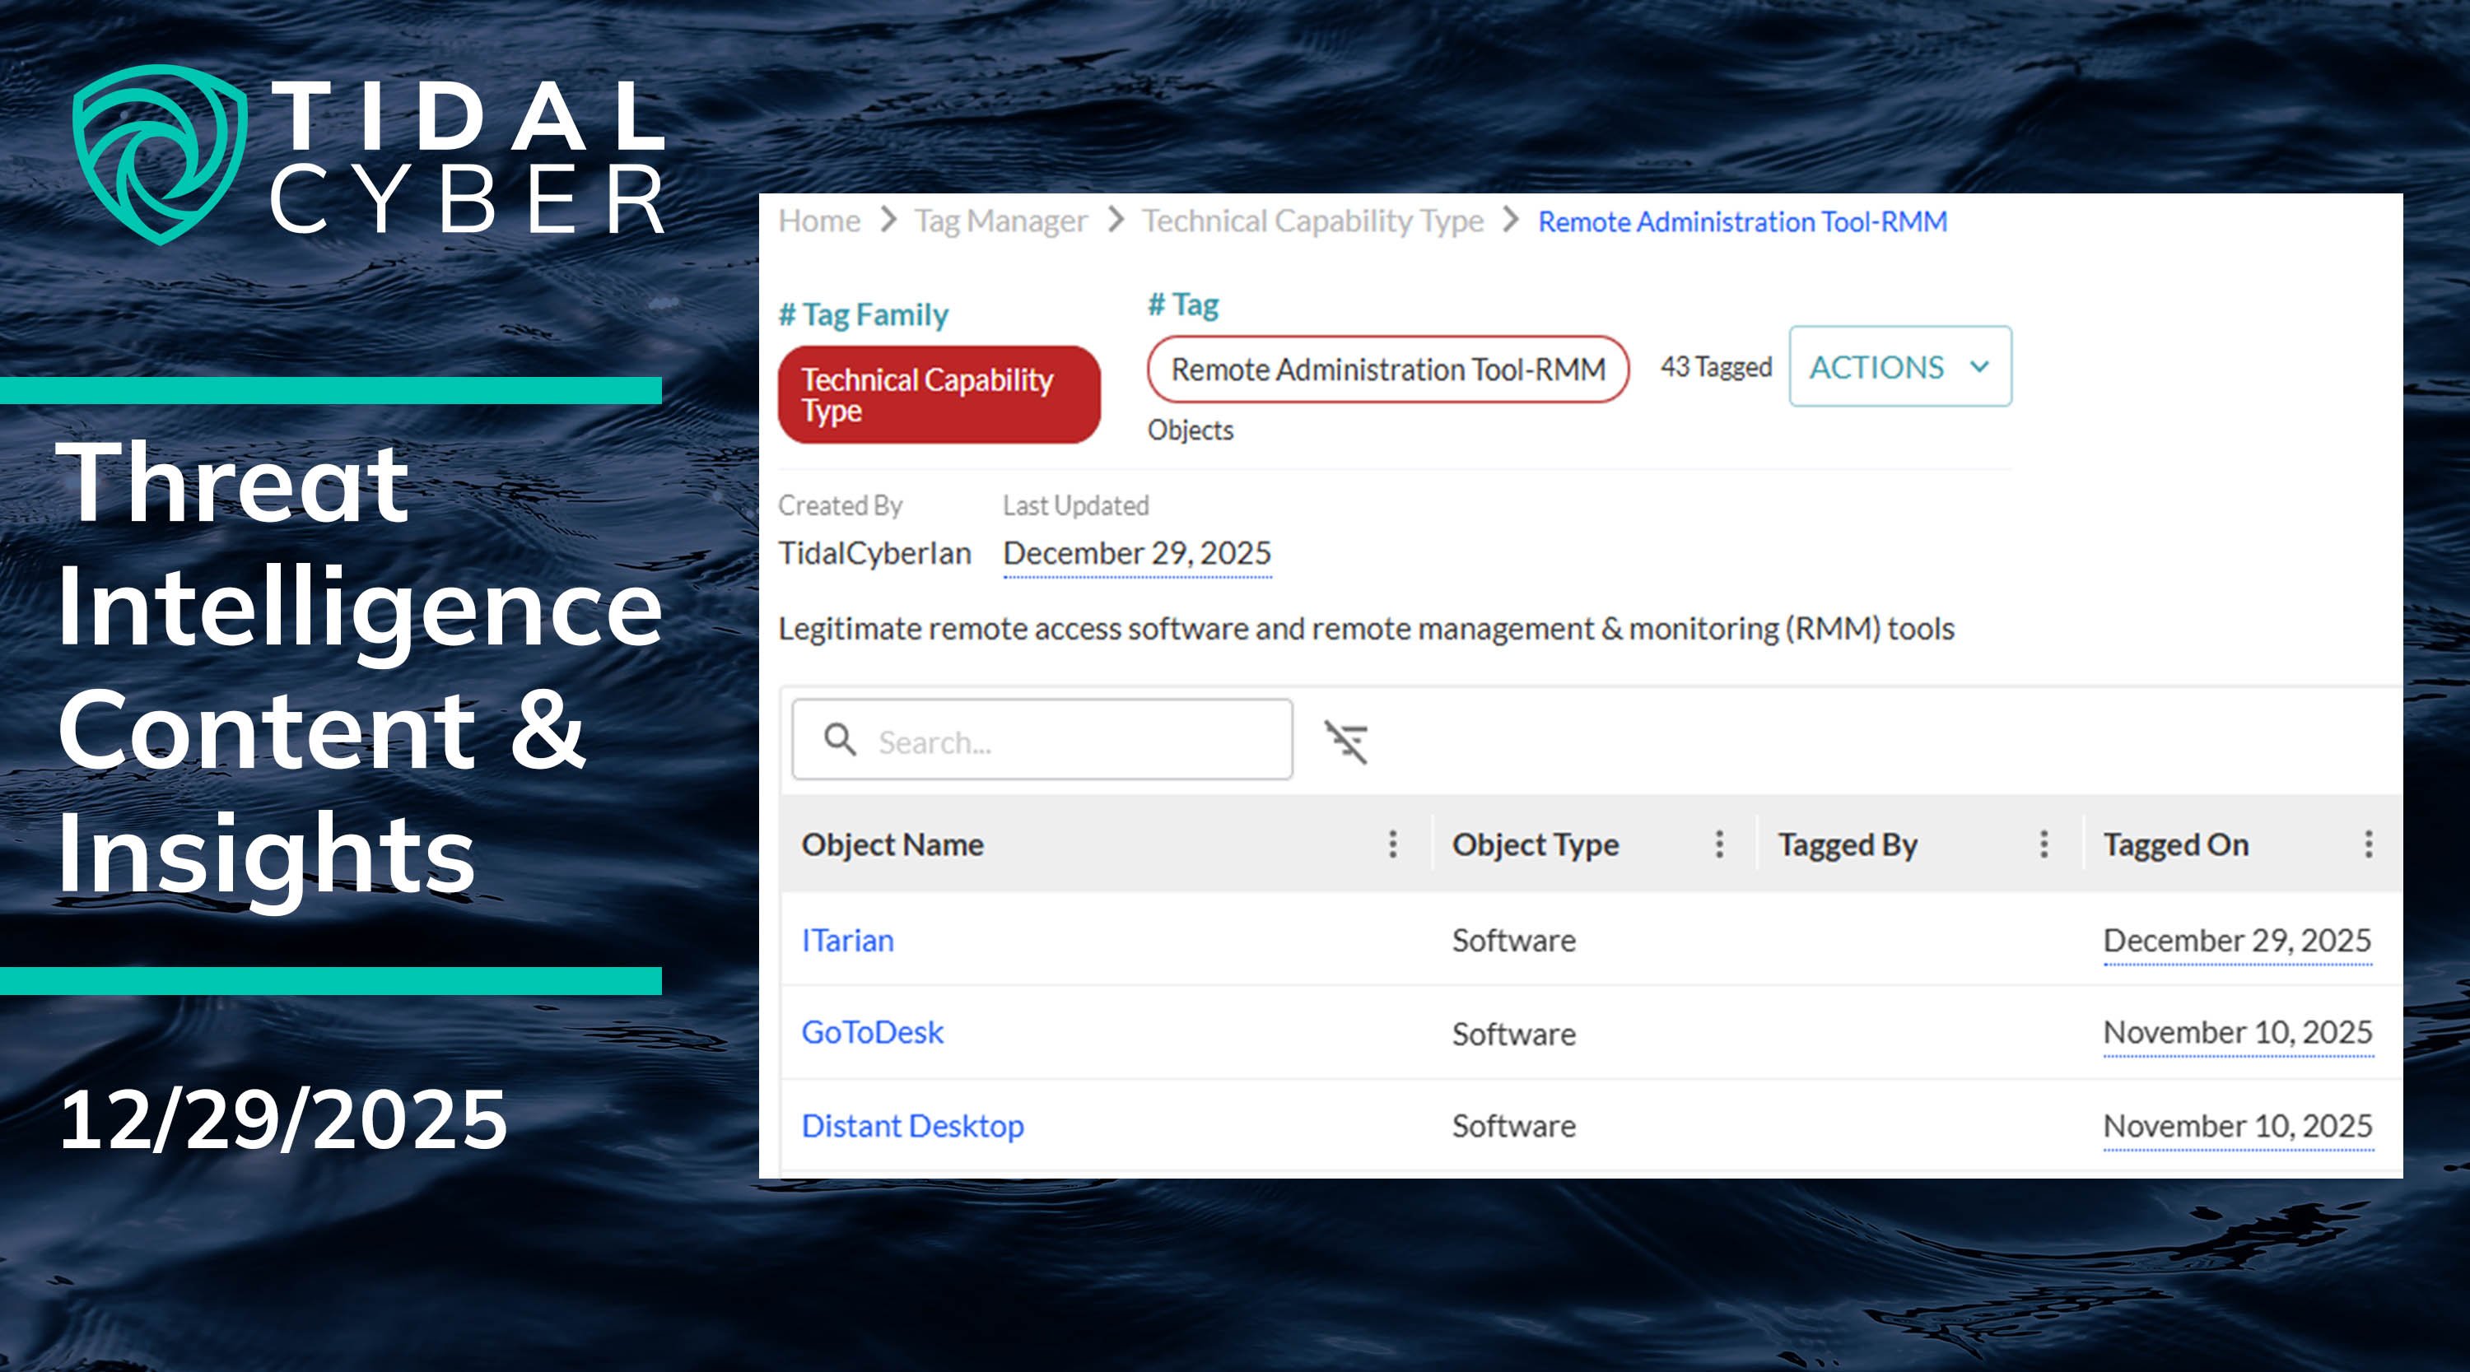Click the Tidal Cyber shield logo
This screenshot has width=2470, height=1372.
159,153
